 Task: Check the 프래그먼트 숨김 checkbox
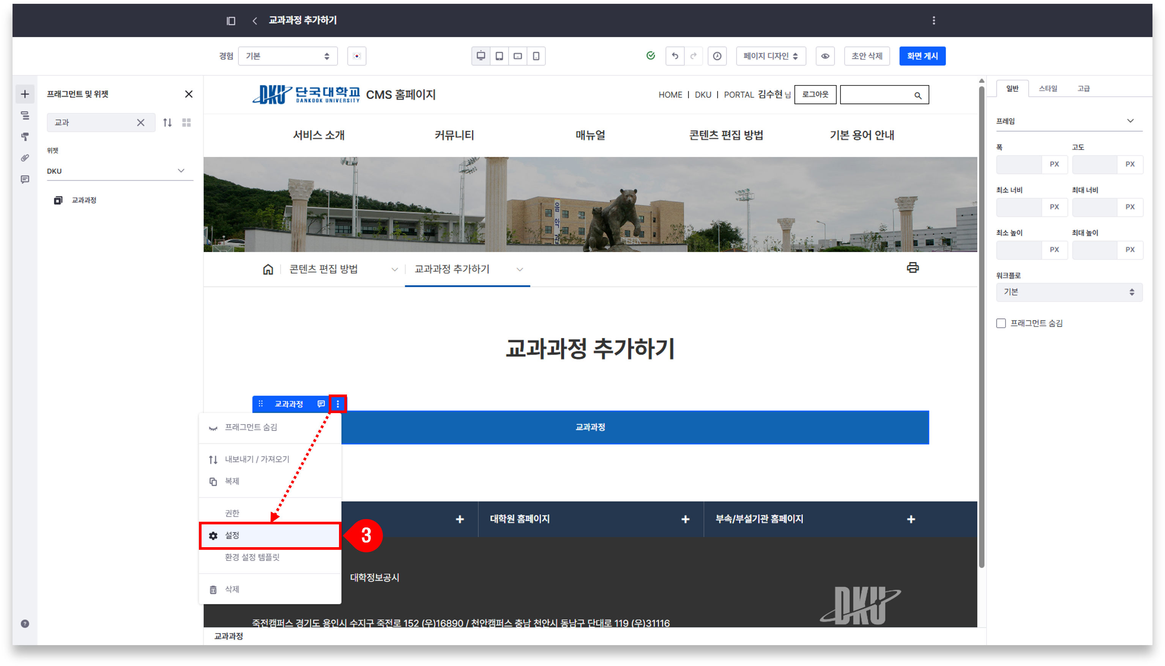coord(1001,324)
